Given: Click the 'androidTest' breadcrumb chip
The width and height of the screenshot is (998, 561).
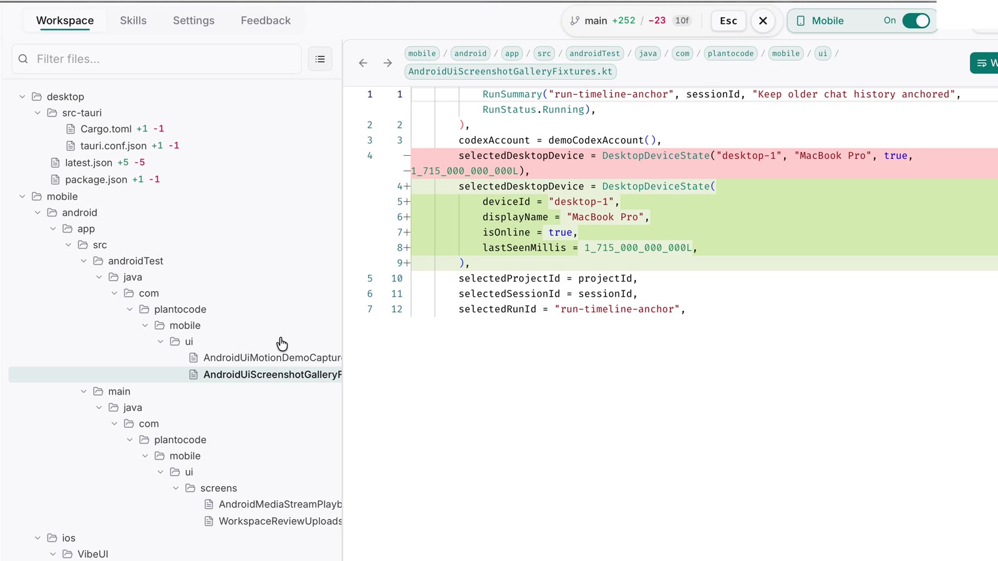Looking at the screenshot, I should pyautogui.click(x=595, y=54).
